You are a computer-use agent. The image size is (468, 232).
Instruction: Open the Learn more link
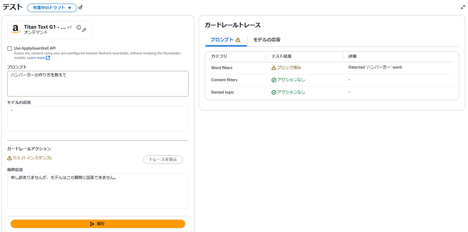click(x=36, y=58)
